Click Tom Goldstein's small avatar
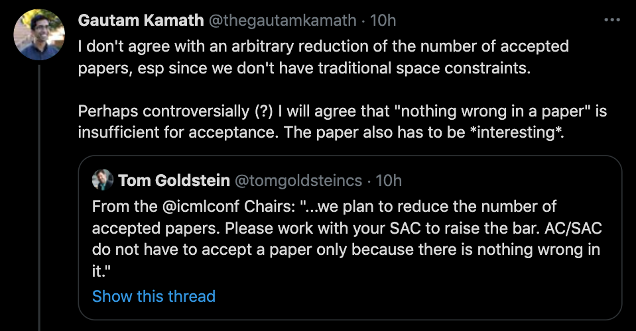The width and height of the screenshot is (636, 331). pos(102,180)
